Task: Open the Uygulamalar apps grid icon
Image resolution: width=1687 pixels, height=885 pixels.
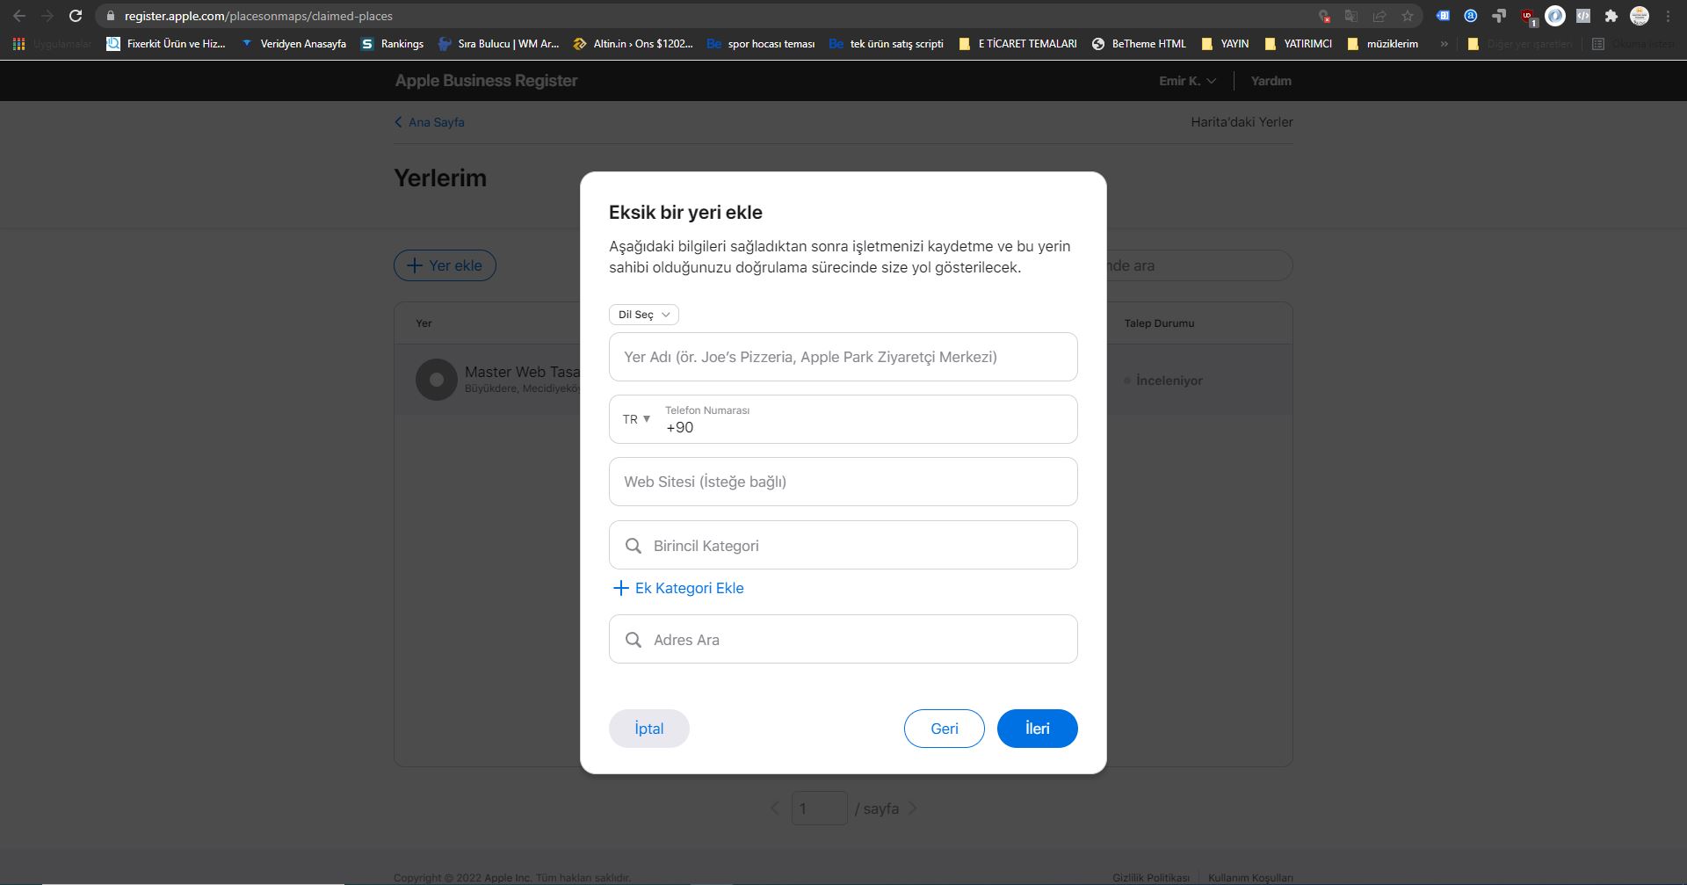Action: click(x=18, y=43)
